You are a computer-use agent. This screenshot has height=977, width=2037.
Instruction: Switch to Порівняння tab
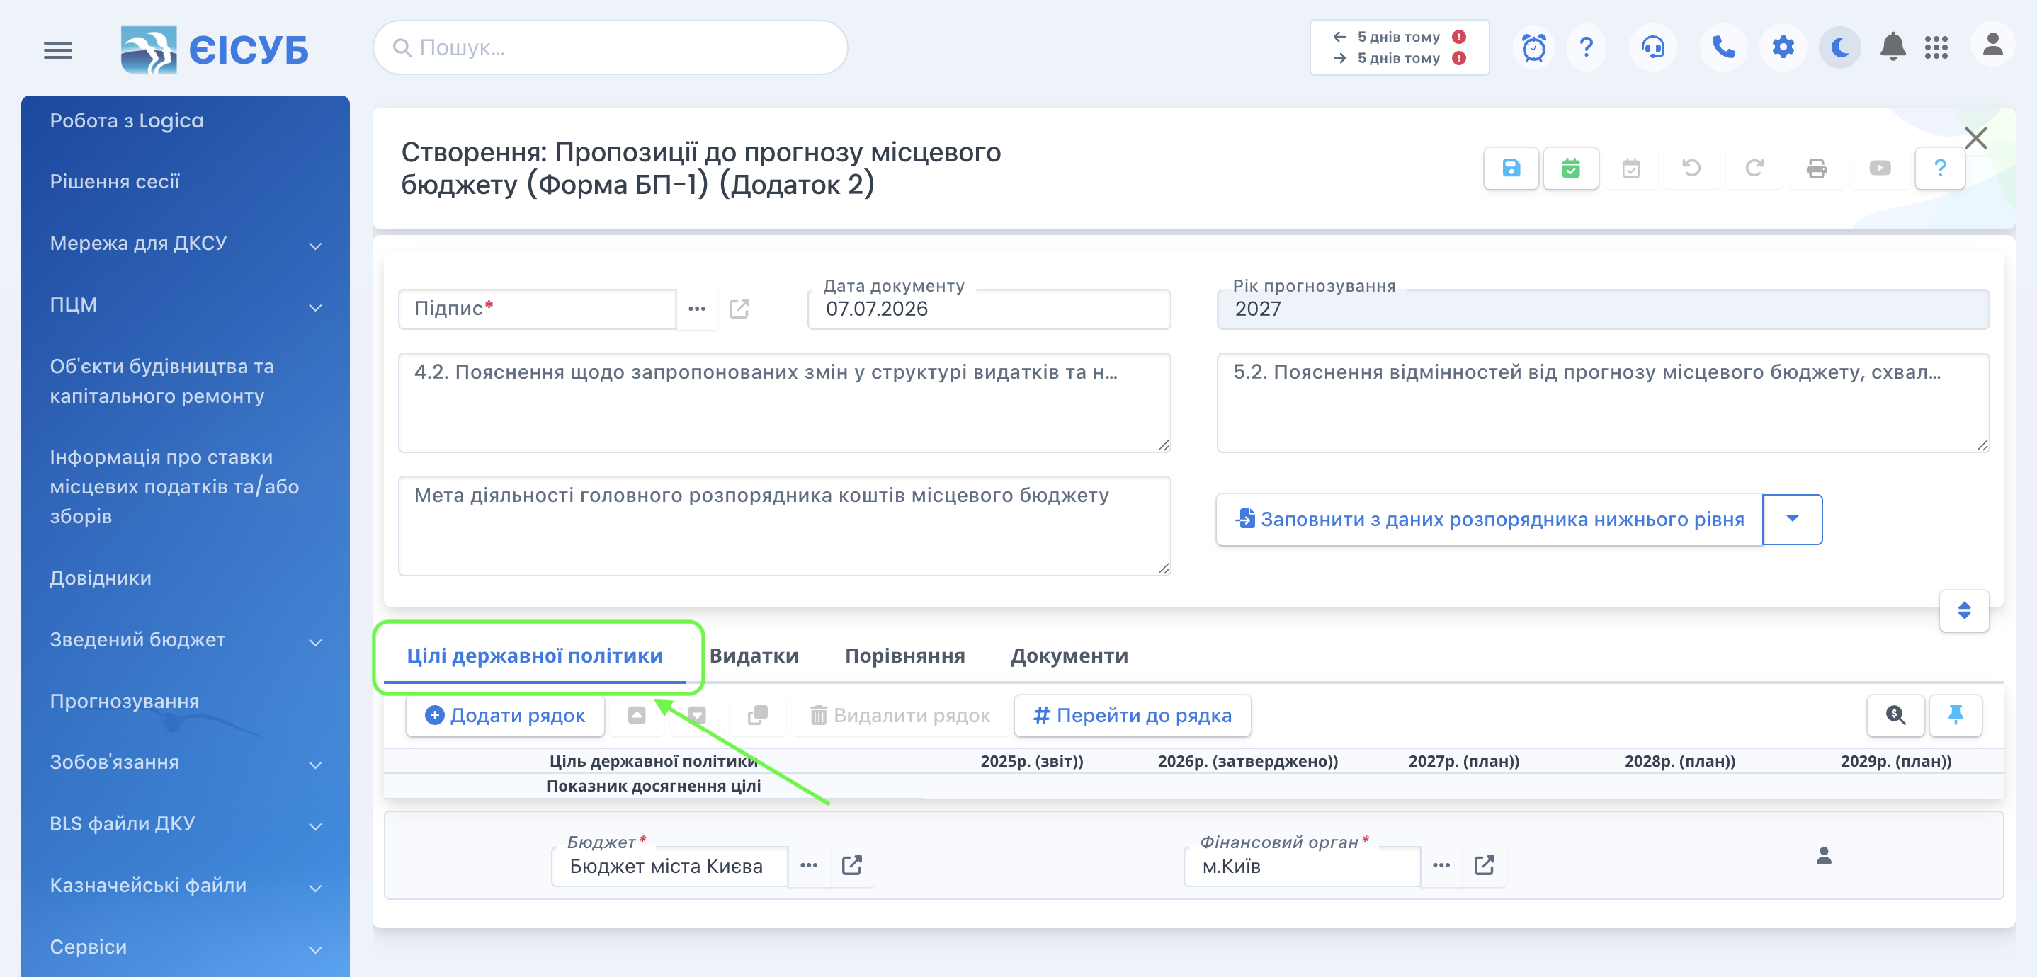click(904, 656)
